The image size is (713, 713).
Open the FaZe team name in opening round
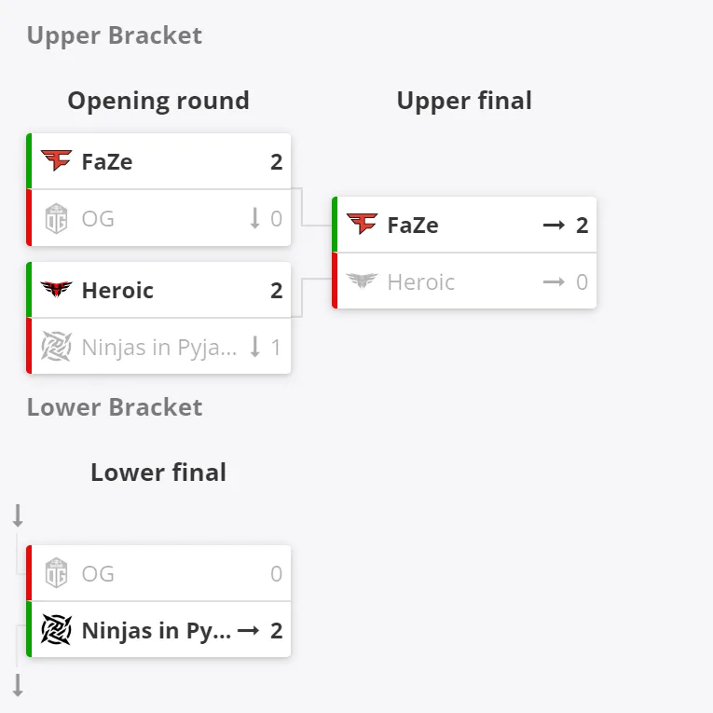tap(107, 162)
